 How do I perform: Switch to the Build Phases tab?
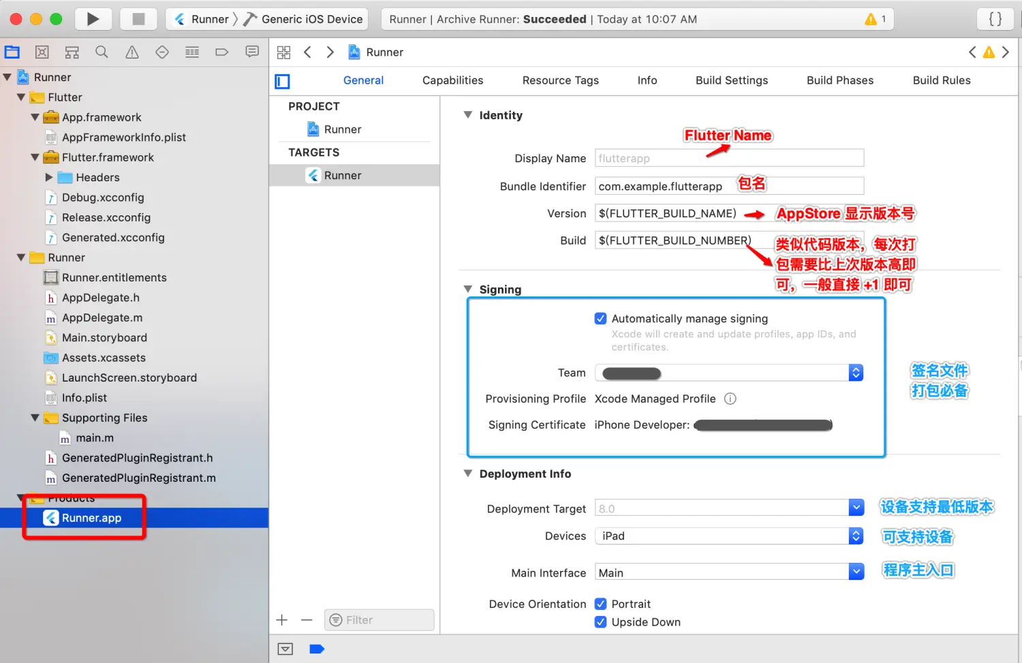(840, 80)
